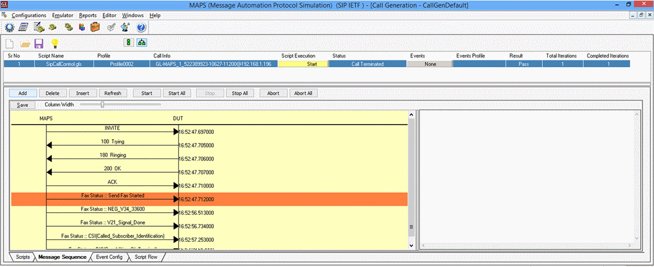654x267 pixels.
Task: Click the Total Iterations column header
Action: (562, 56)
